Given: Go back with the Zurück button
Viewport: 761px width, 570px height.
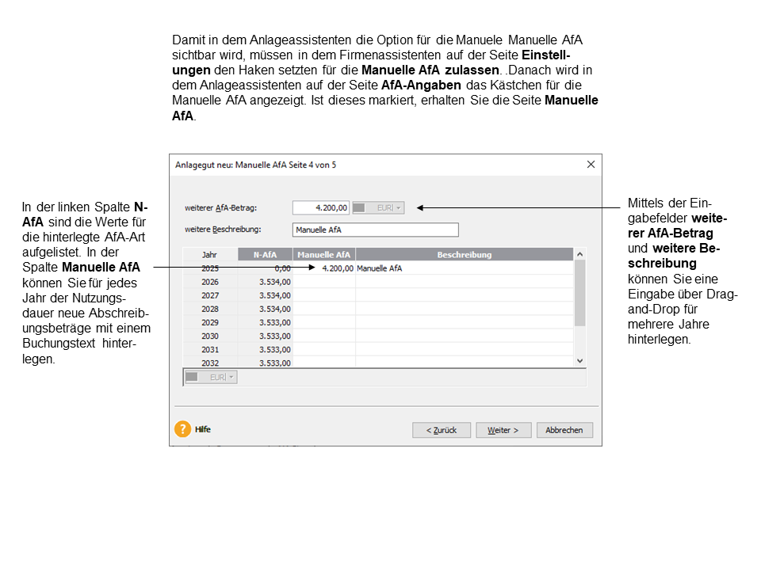Looking at the screenshot, I should click(x=441, y=430).
